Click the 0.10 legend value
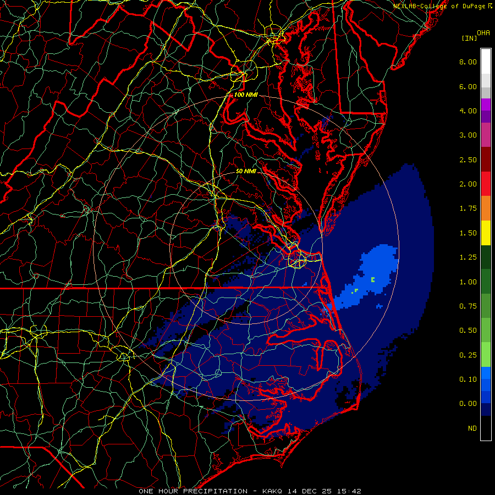The width and height of the screenshot is (495, 495). click(x=468, y=380)
